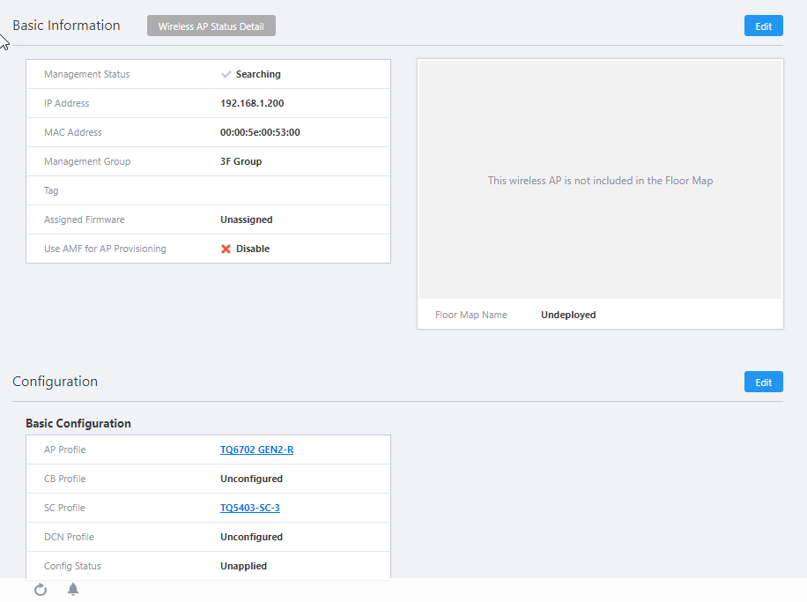807x602 pixels.
Task: Click the Undeployed floor map name
Action: (x=568, y=316)
